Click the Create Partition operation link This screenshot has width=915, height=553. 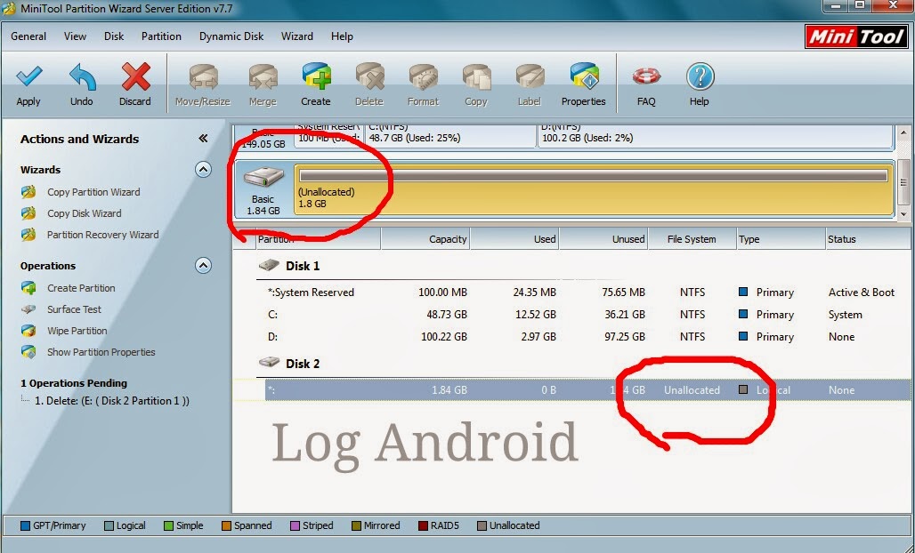coord(81,288)
